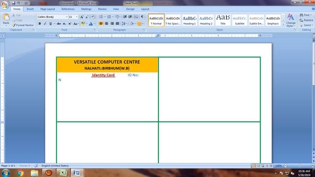
Task: Open the Borders dropdown arrow
Action: pos(143,24)
